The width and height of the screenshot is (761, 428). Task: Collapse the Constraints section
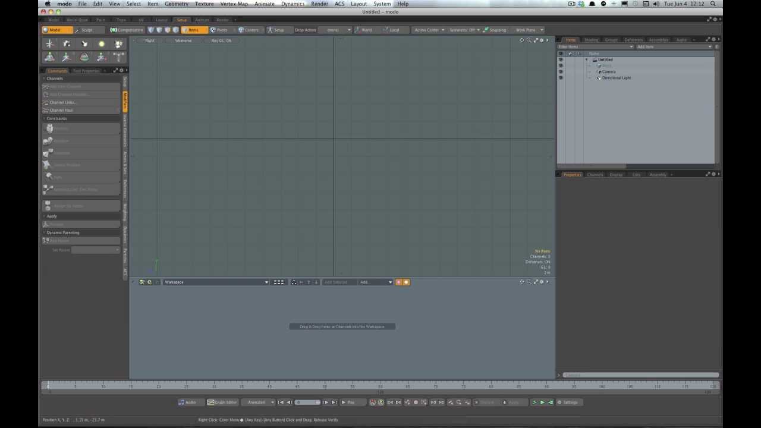point(44,118)
